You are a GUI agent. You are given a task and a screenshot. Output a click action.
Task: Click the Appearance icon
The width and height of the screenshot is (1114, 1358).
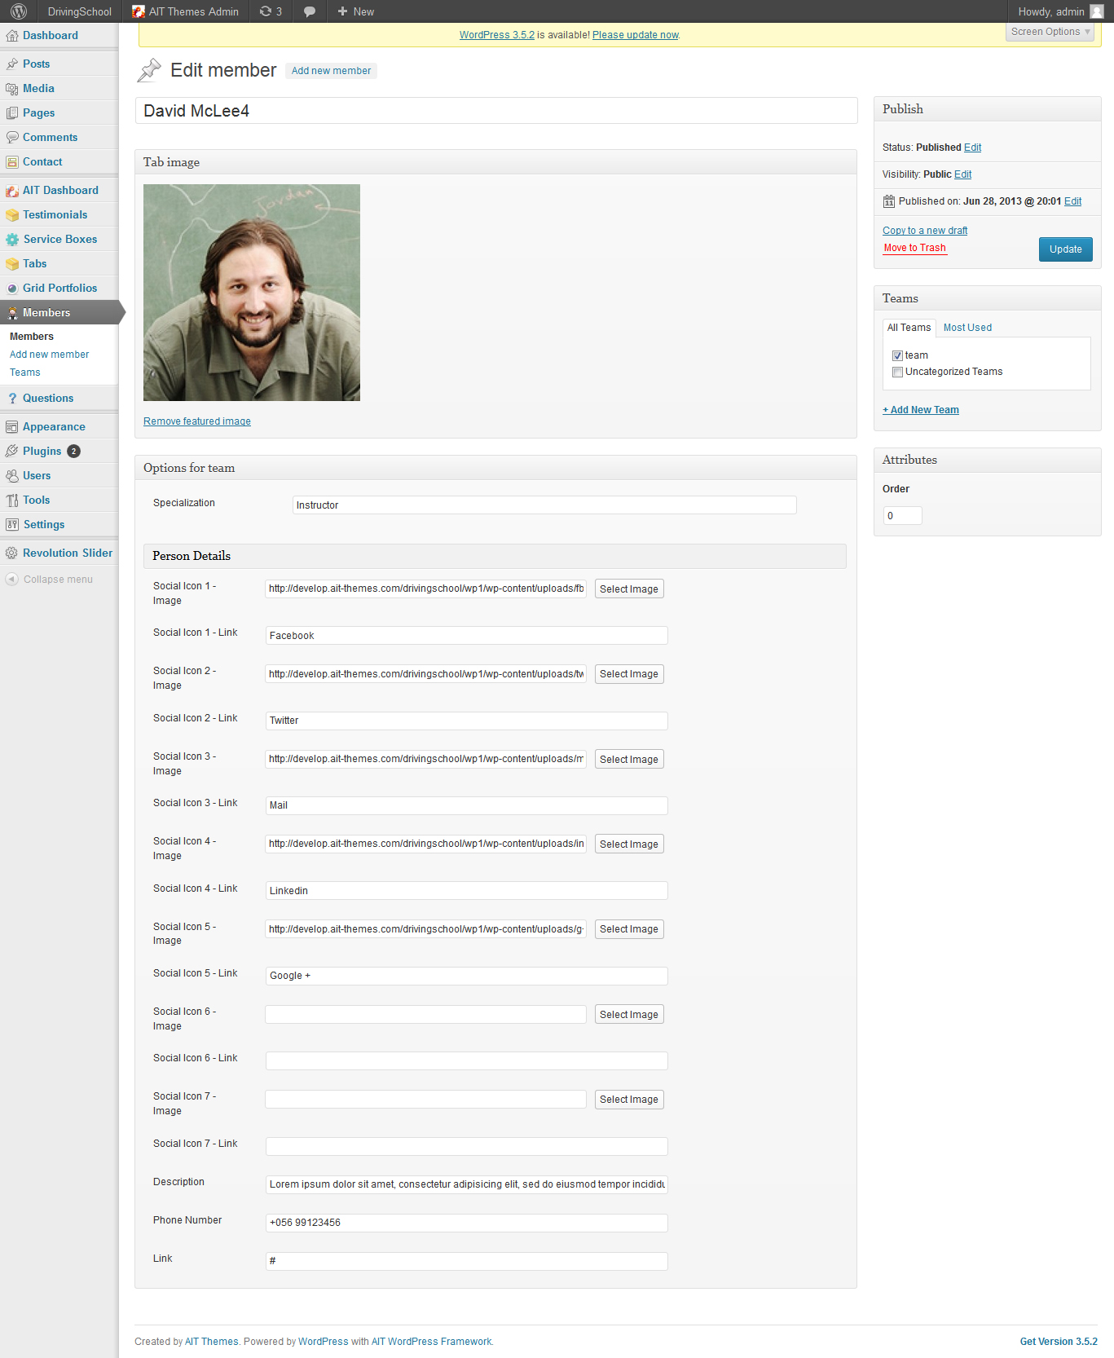click(12, 426)
